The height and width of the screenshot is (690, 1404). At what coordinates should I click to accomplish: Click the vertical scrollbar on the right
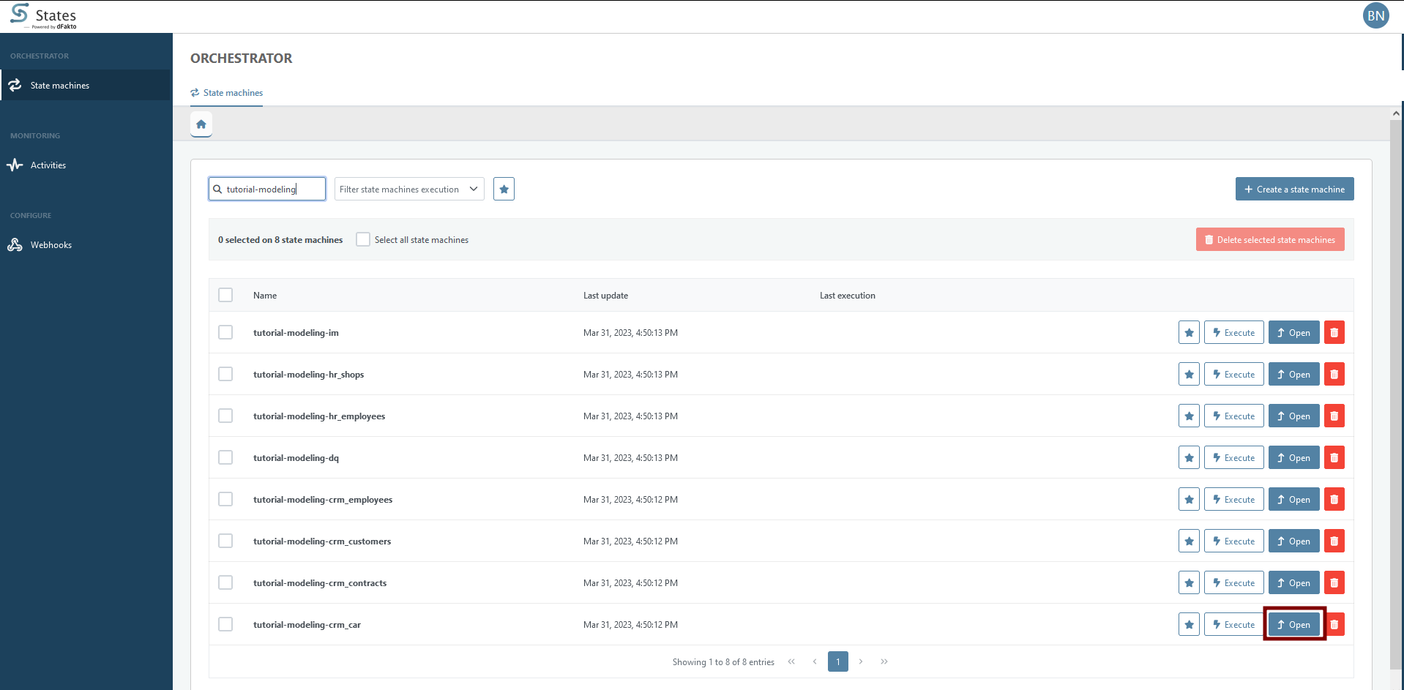1395,395
